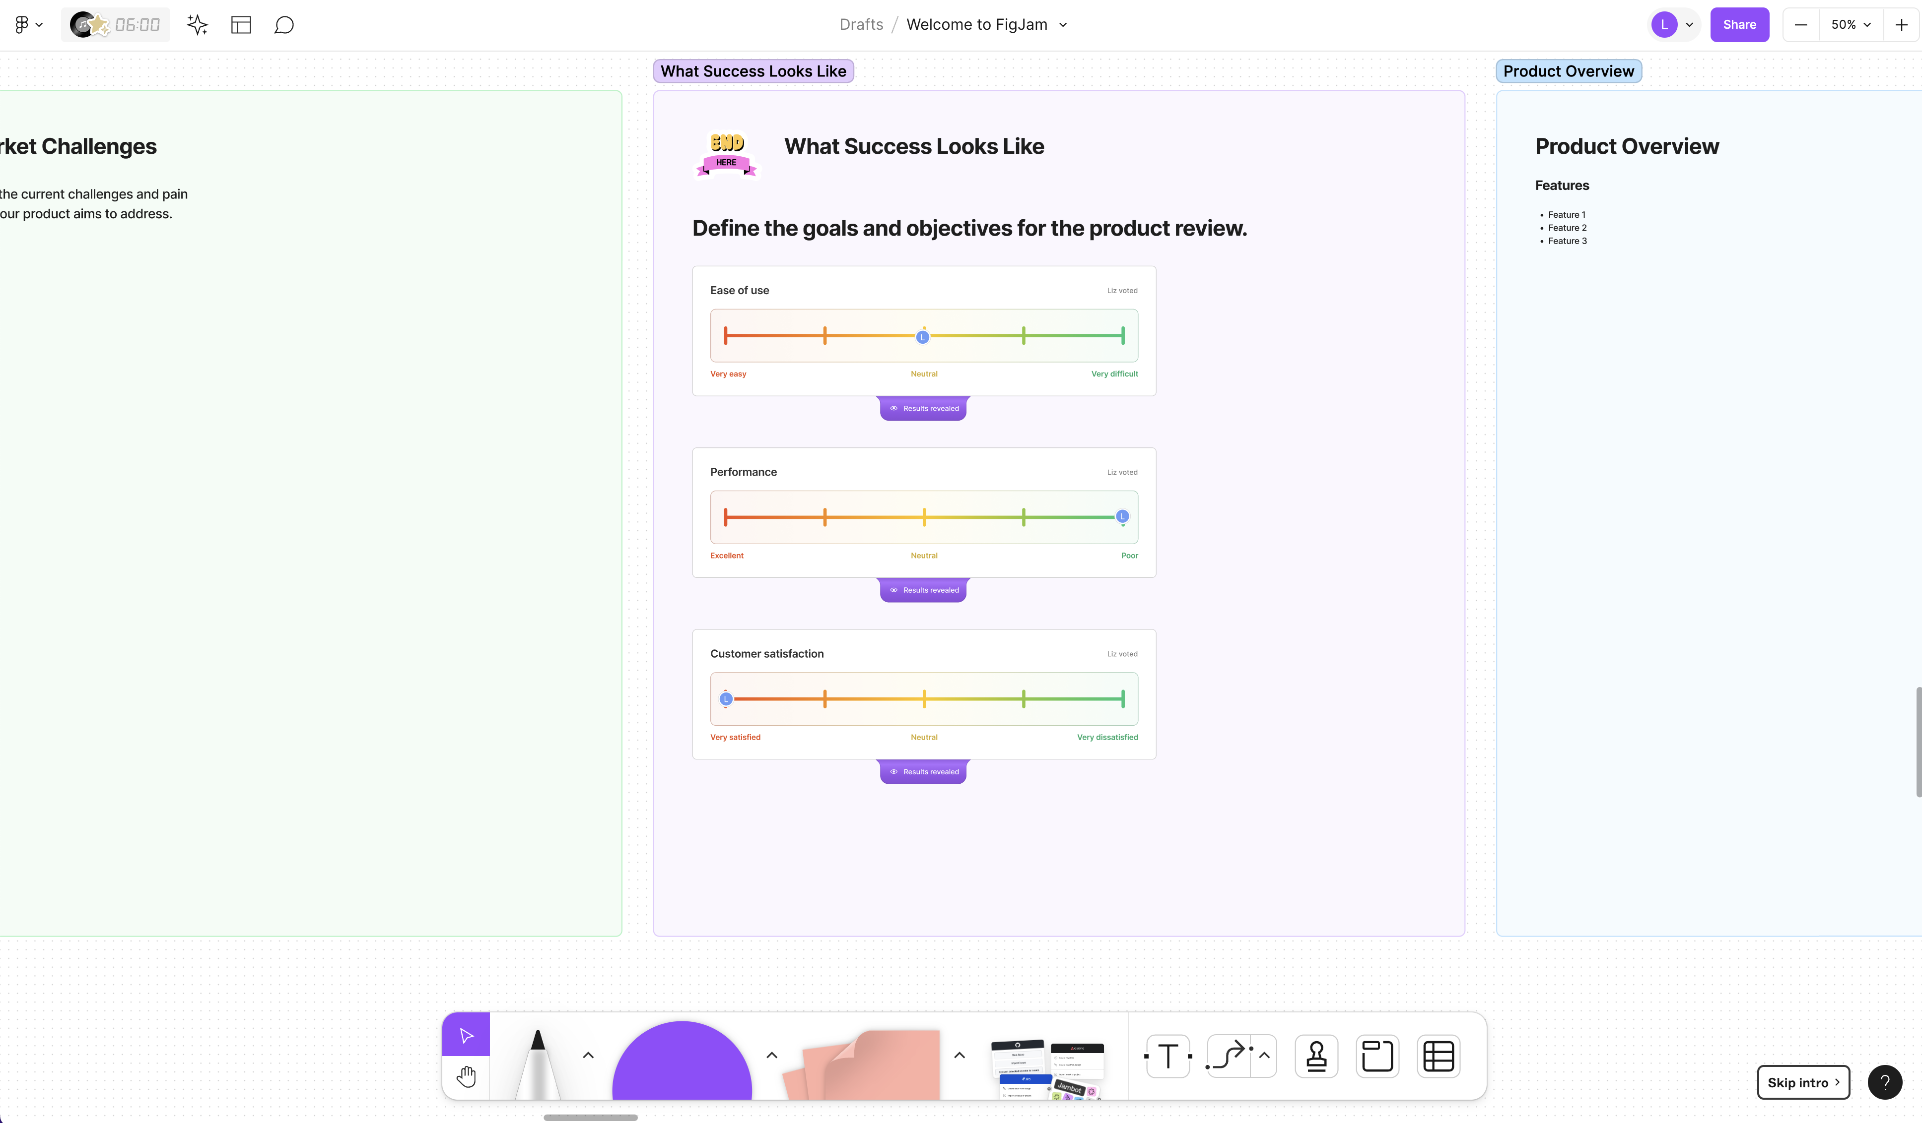Open the AI magic/sparkle features
The height and width of the screenshot is (1123, 1922).
(x=197, y=24)
